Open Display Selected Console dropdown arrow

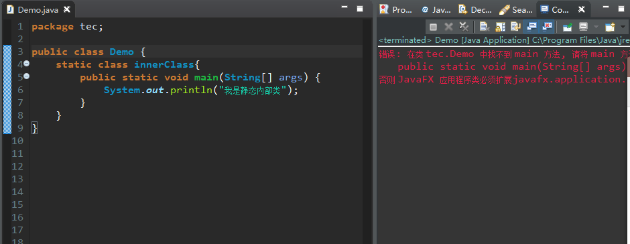pyautogui.click(x=596, y=27)
